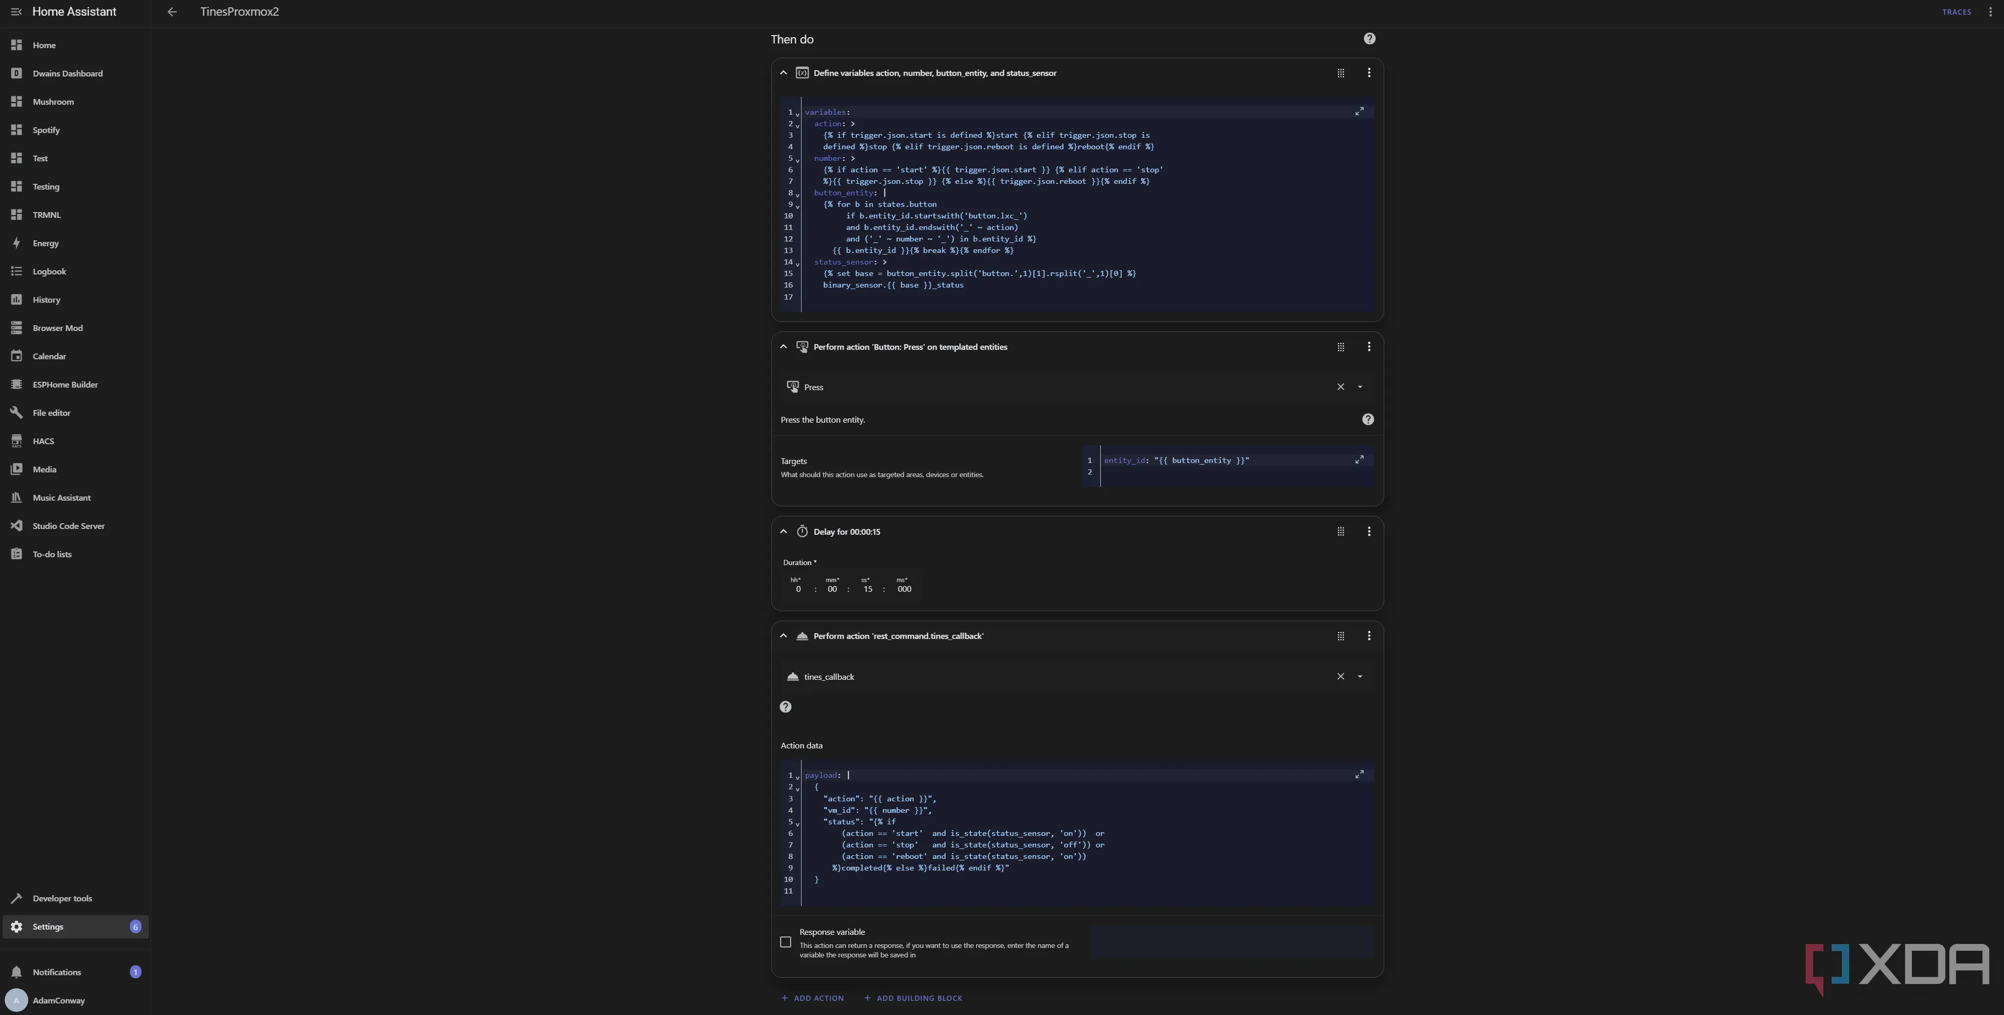This screenshot has height=1015, width=2004.
Task: Go to Logbook in the sidebar
Action: click(49, 271)
